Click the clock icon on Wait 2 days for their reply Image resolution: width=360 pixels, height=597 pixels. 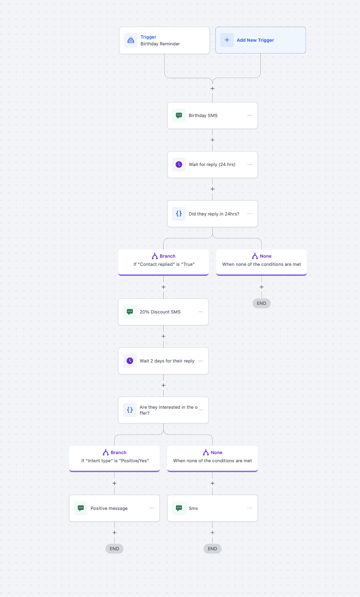[x=130, y=361]
